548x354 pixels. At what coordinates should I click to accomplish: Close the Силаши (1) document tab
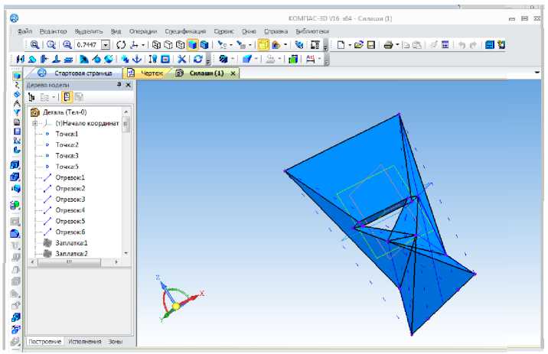232,73
